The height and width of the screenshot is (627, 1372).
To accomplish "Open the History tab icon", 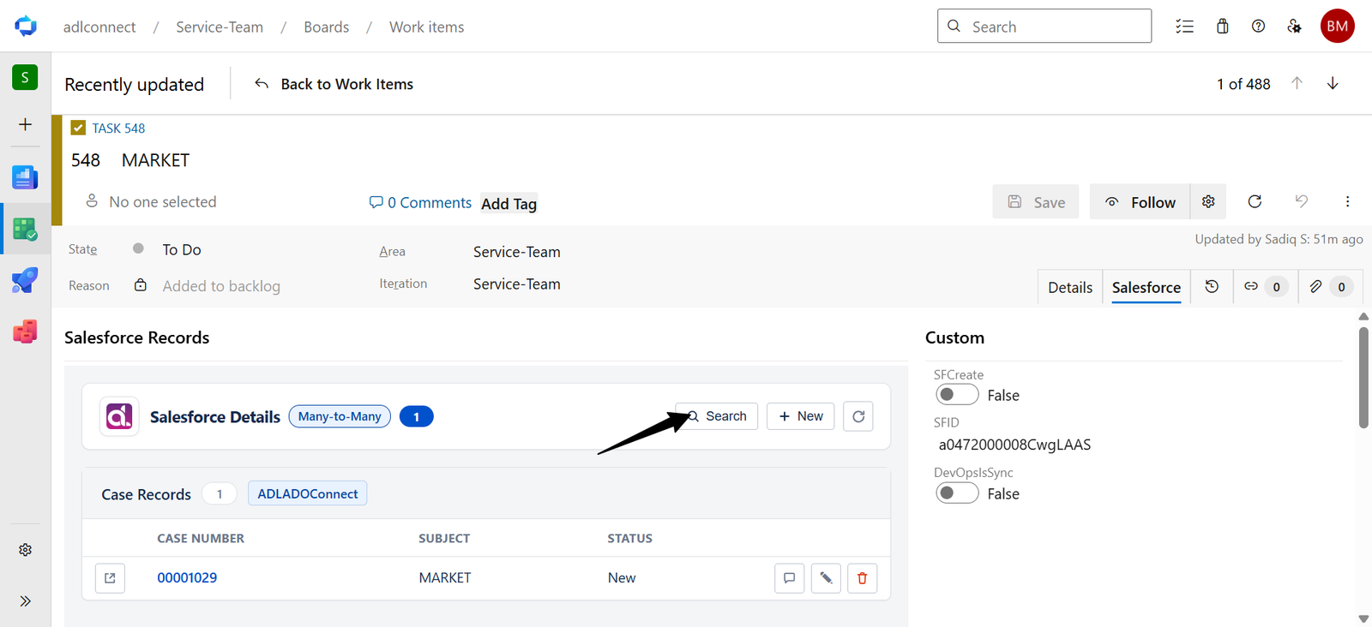I will click(1212, 287).
